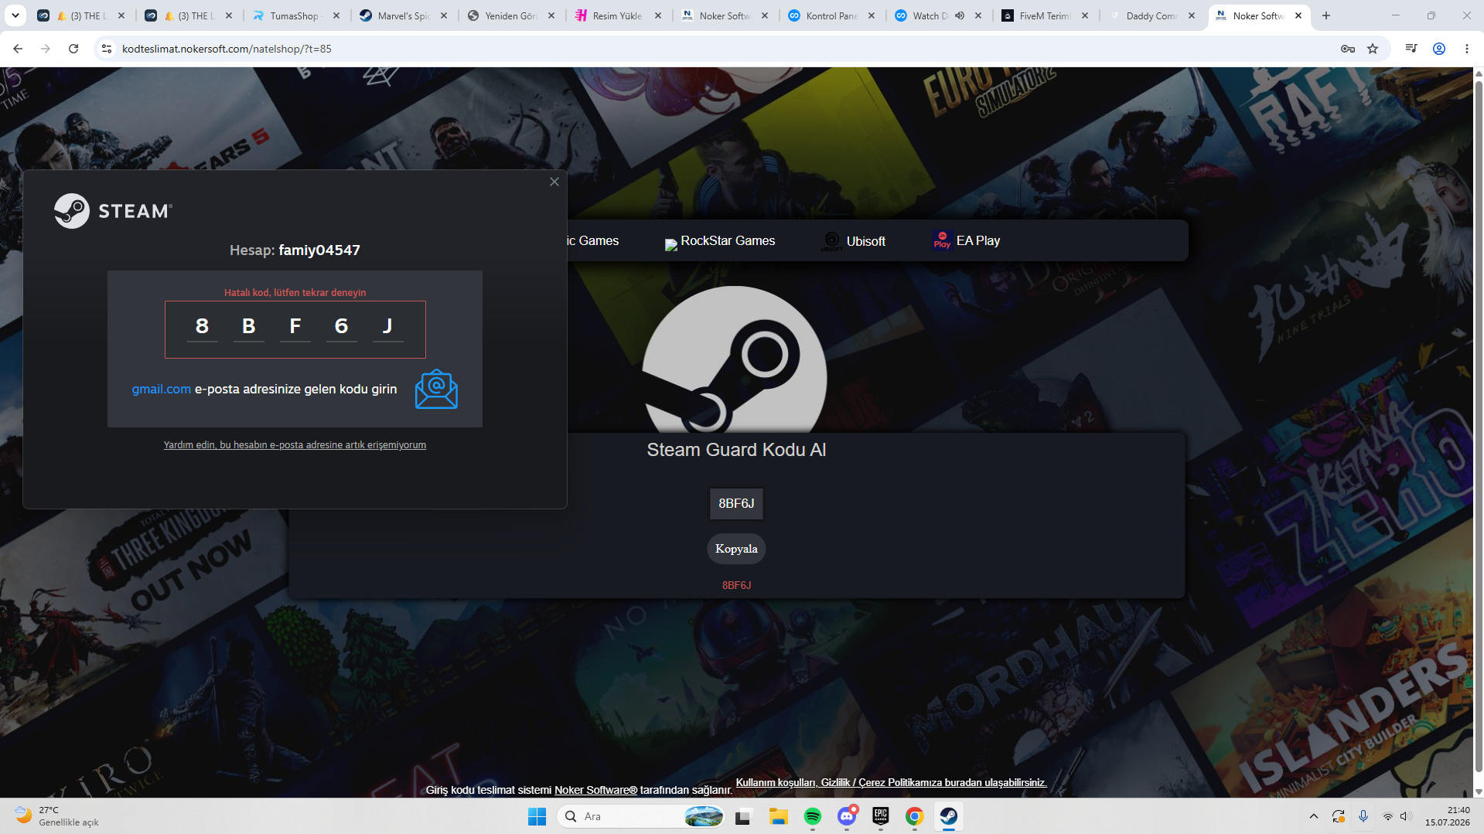Copy code with Kopyala button
The height and width of the screenshot is (834, 1484).
736,549
